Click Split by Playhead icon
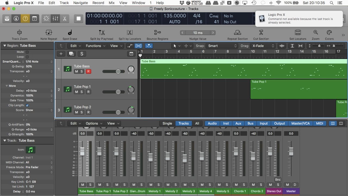 pyautogui.click(x=102, y=33)
